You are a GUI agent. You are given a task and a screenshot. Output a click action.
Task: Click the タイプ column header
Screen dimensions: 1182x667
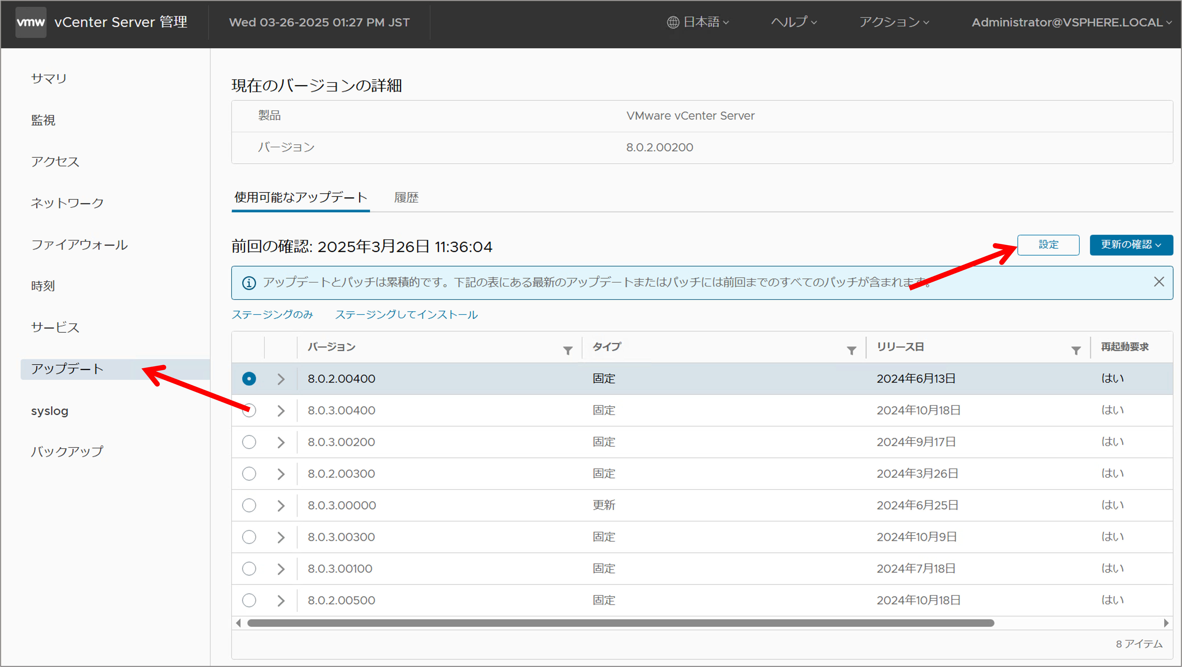pyautogui.click(x=607, y=347)
